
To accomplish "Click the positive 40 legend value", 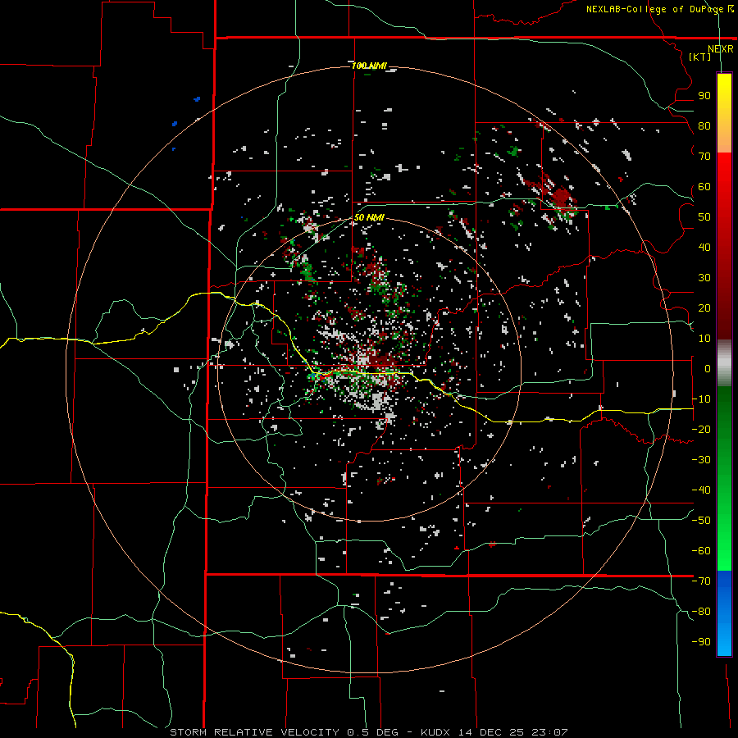I will coord(704,247).
